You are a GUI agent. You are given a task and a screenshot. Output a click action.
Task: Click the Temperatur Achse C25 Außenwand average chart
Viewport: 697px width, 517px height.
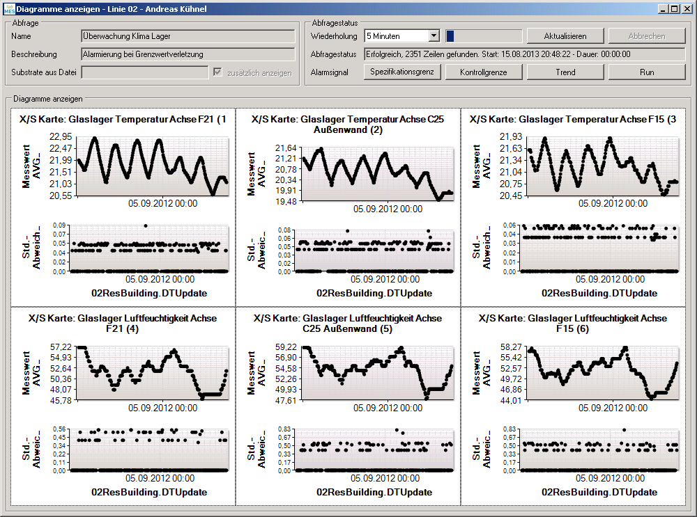pos(377,174)
